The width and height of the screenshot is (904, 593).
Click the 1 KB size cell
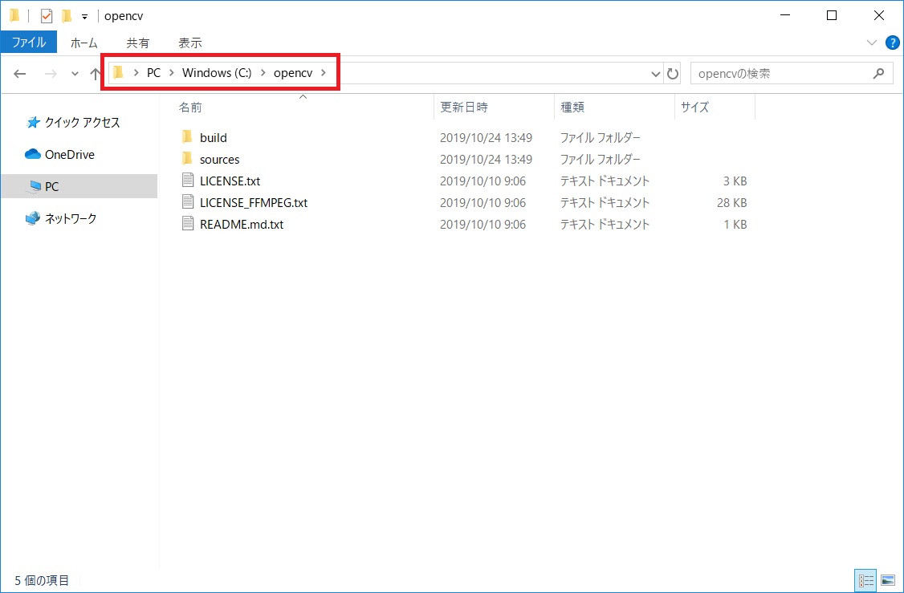735,224
